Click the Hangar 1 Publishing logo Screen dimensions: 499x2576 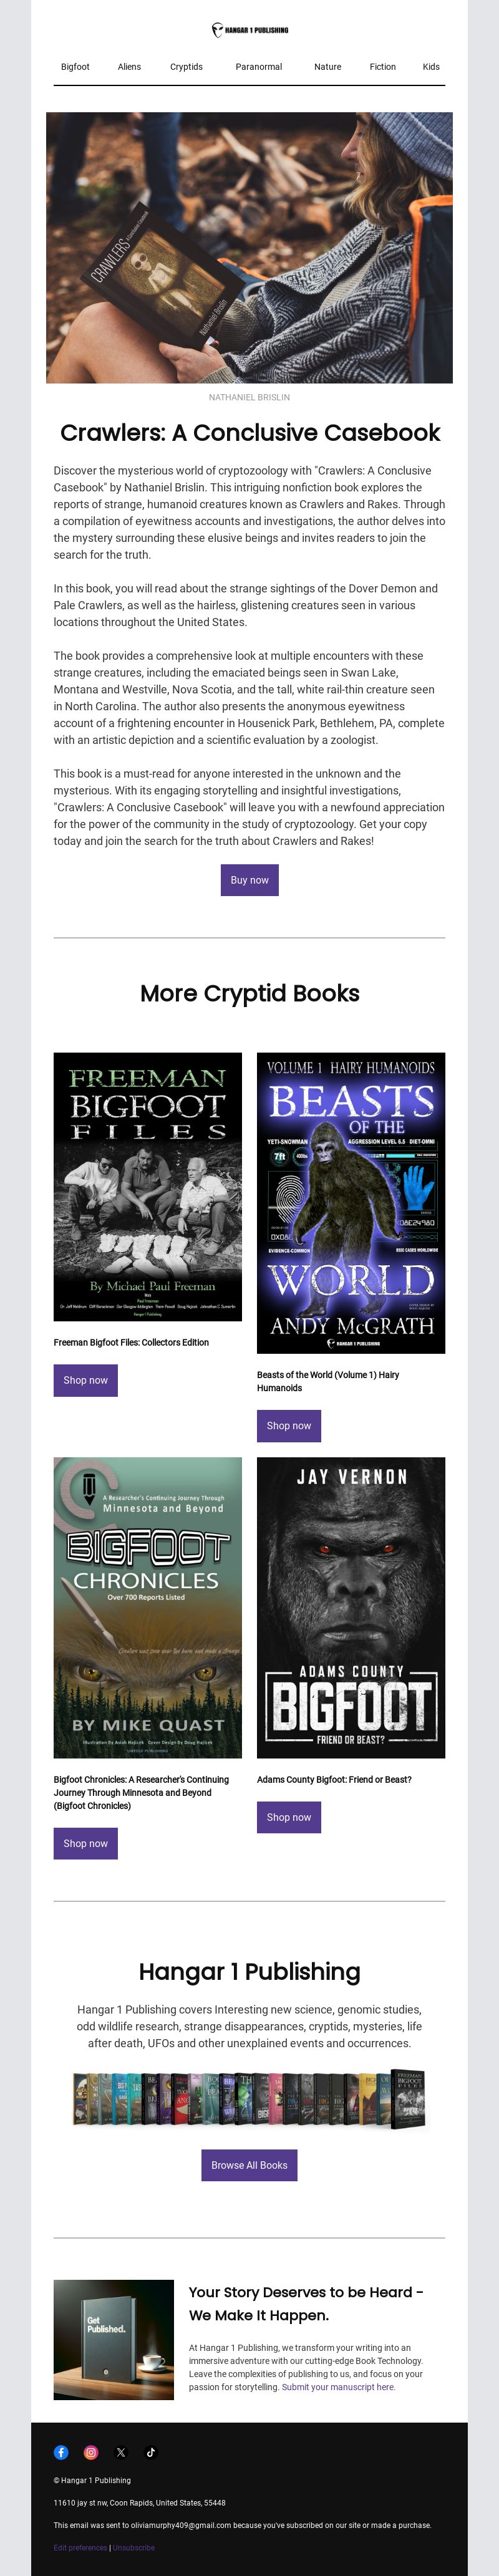point(250,30)
